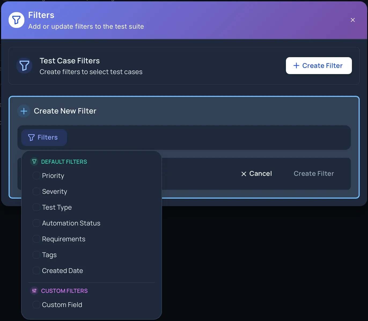
Task: Click the plus icon beside Create New Filter
Action: [24, 111]
